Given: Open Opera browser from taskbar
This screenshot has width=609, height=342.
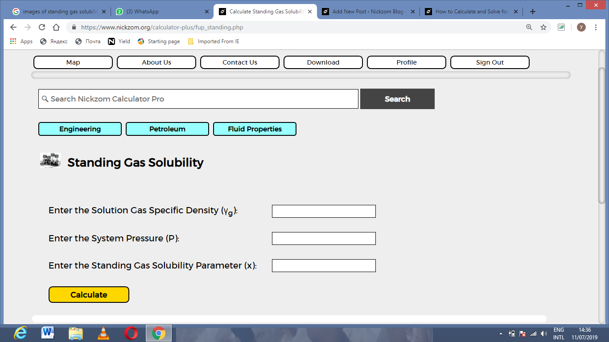Looking at the screenshot, I should [131, 333].
